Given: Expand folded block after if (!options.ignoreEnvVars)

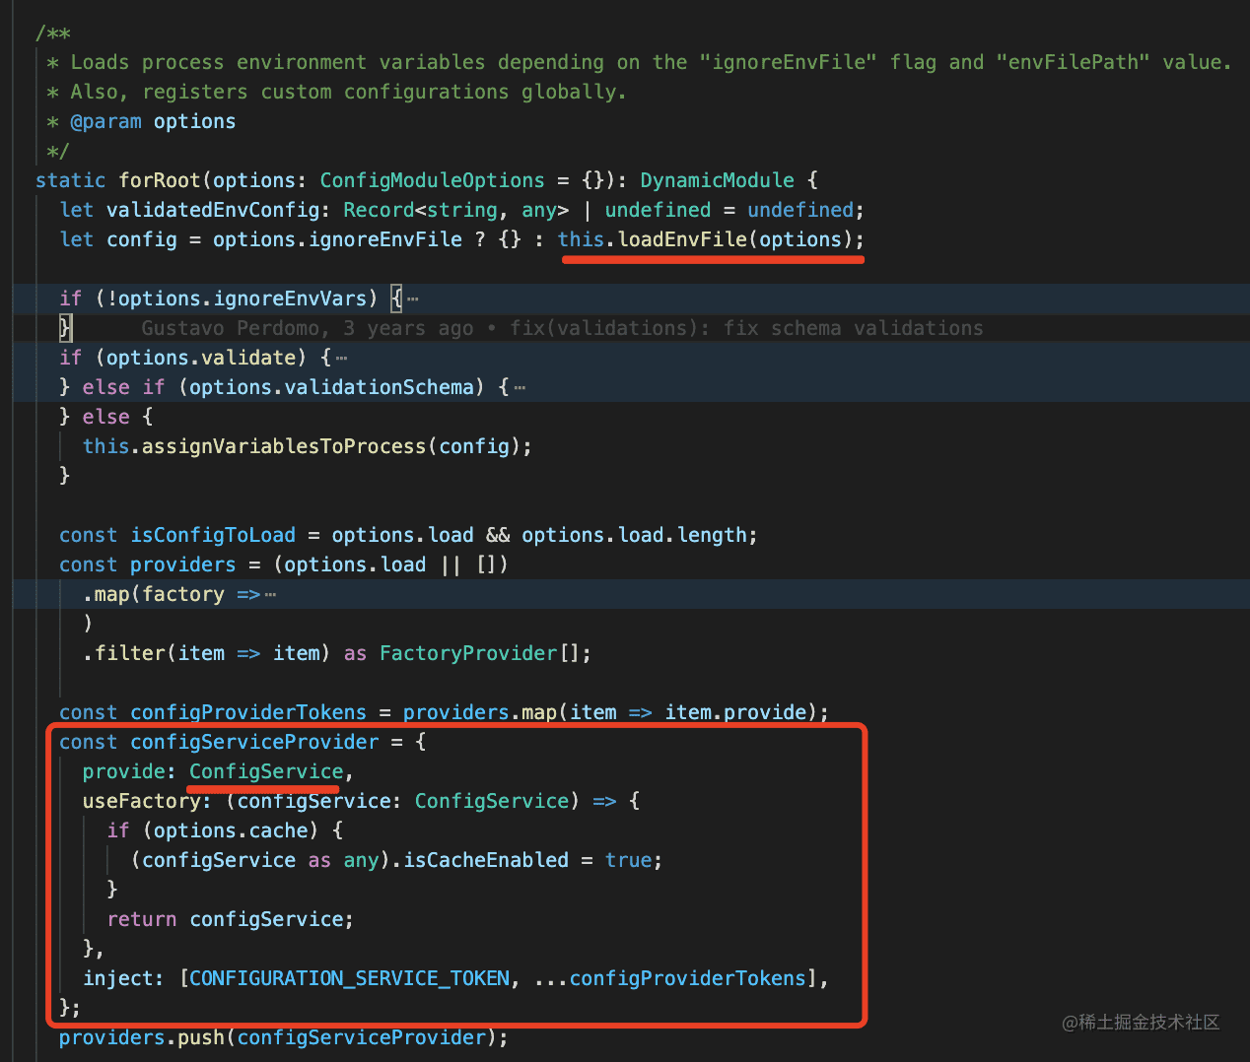Looking at the screenshot, I should (x=412, y=299).
